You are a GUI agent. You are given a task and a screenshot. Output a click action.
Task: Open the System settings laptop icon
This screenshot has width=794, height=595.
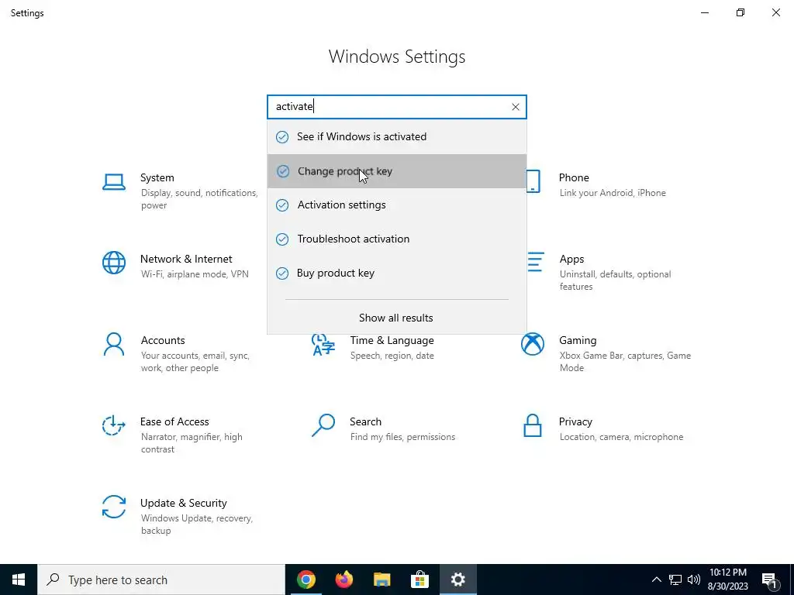114,182
